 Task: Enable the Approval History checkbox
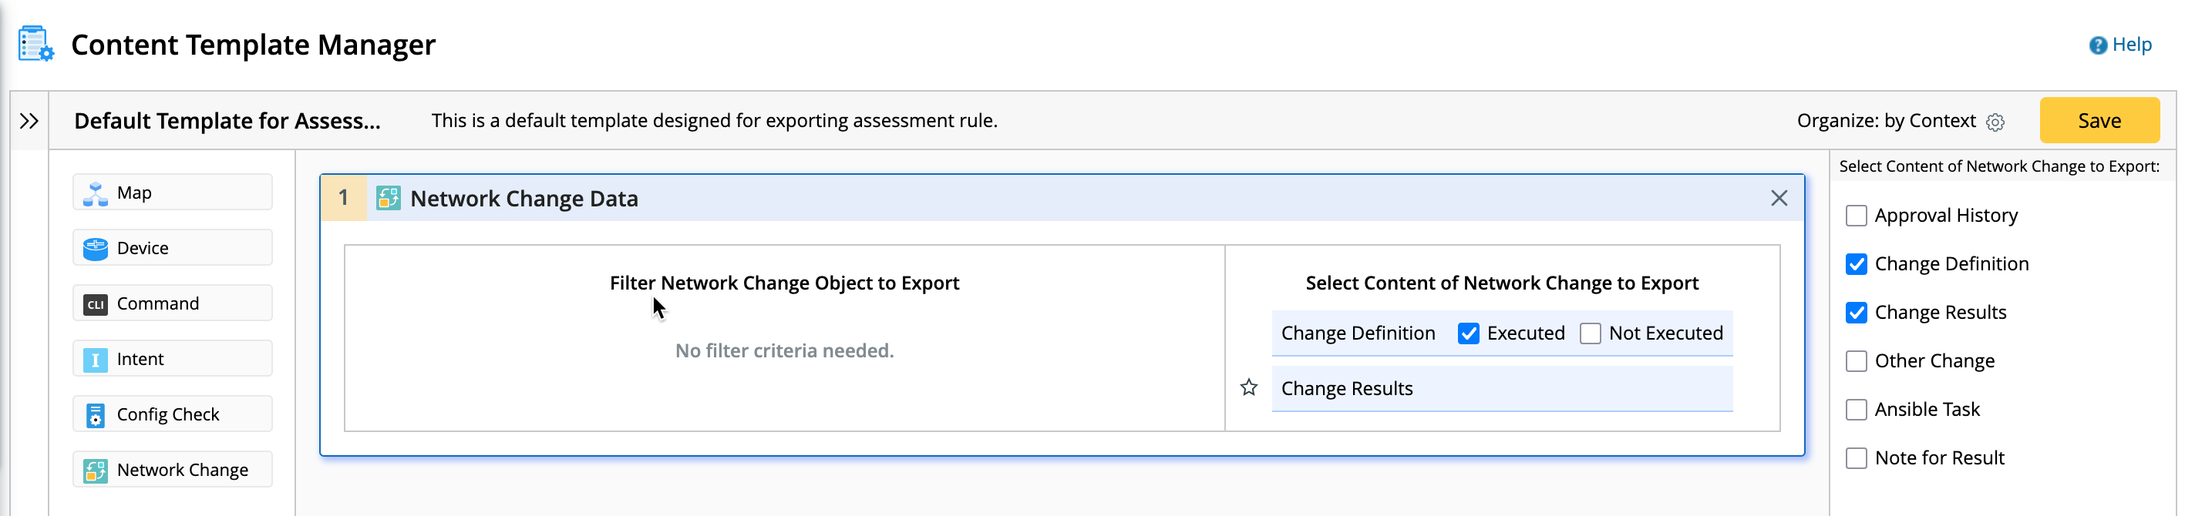1856,216
